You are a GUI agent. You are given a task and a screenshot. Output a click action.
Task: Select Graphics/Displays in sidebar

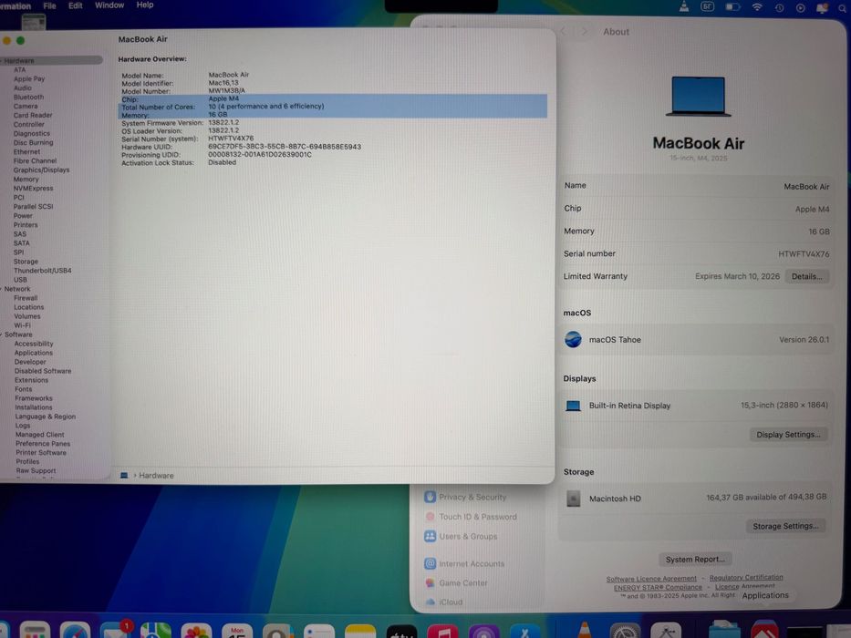click(41, 170)
